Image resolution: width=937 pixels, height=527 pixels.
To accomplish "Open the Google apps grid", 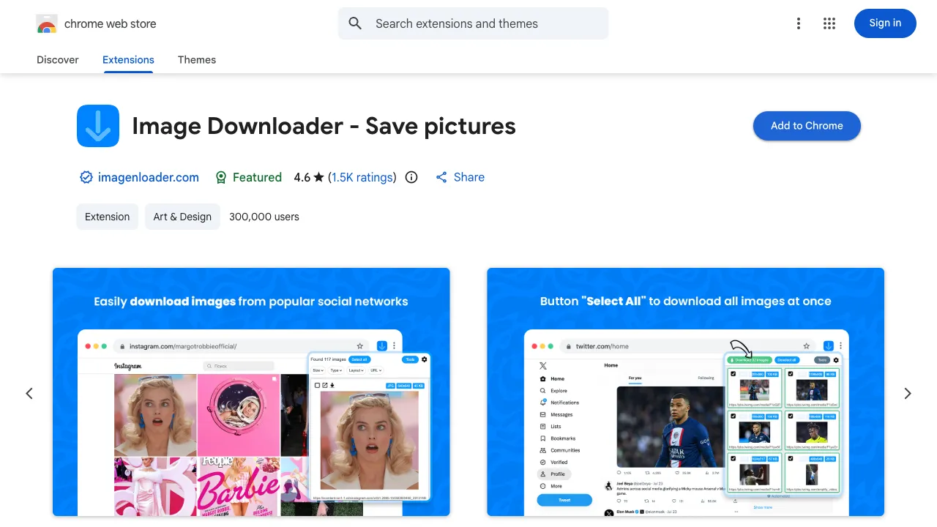I will click(829, 23).
